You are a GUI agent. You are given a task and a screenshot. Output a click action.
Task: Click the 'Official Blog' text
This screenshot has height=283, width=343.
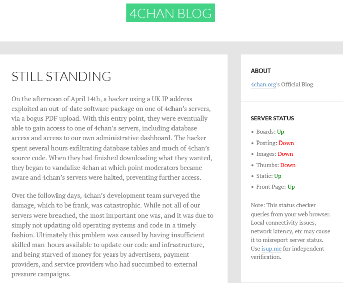click(x=297, y=84)
